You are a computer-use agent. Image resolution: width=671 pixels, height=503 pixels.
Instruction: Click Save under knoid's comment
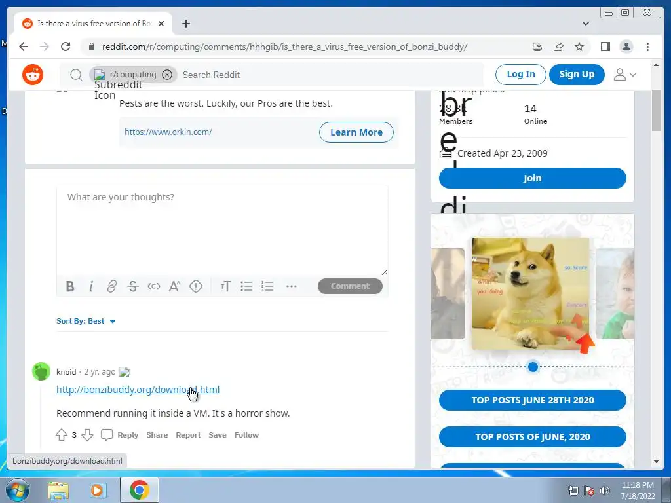[218, 435]
